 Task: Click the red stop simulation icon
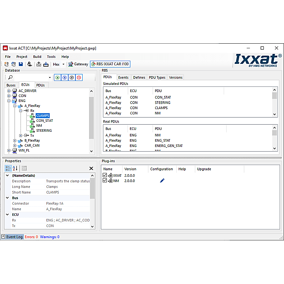[79, 77]
